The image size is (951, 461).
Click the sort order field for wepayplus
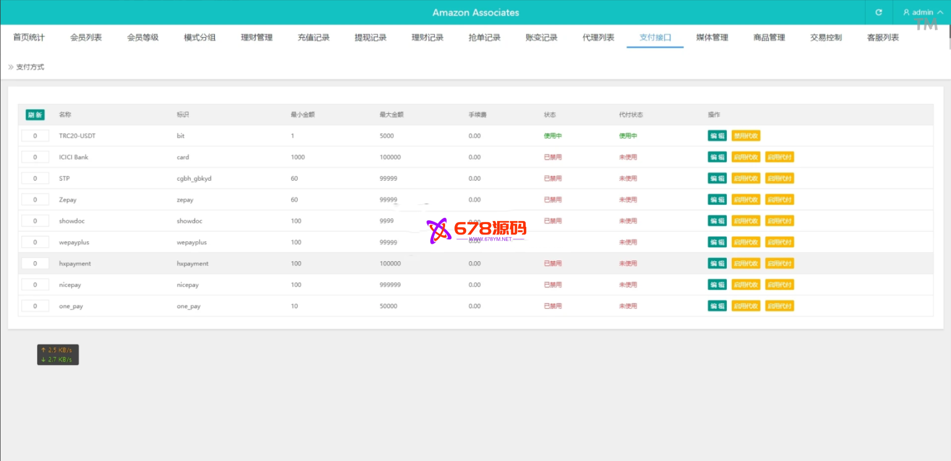(x=35, y=242)
